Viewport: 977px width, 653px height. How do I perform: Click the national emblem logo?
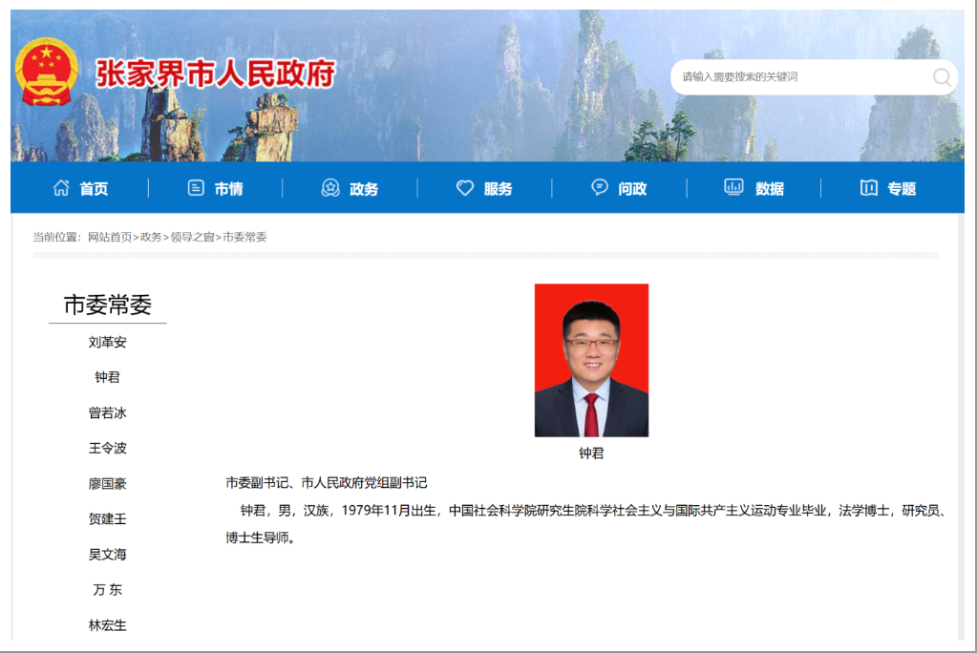pyautogui.click(x=47, y=74)
